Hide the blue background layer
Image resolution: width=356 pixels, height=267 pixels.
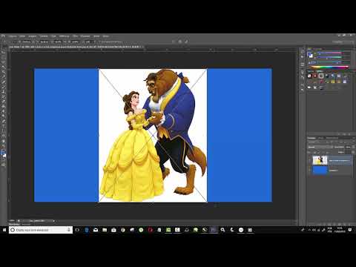[x=309, y=171]
